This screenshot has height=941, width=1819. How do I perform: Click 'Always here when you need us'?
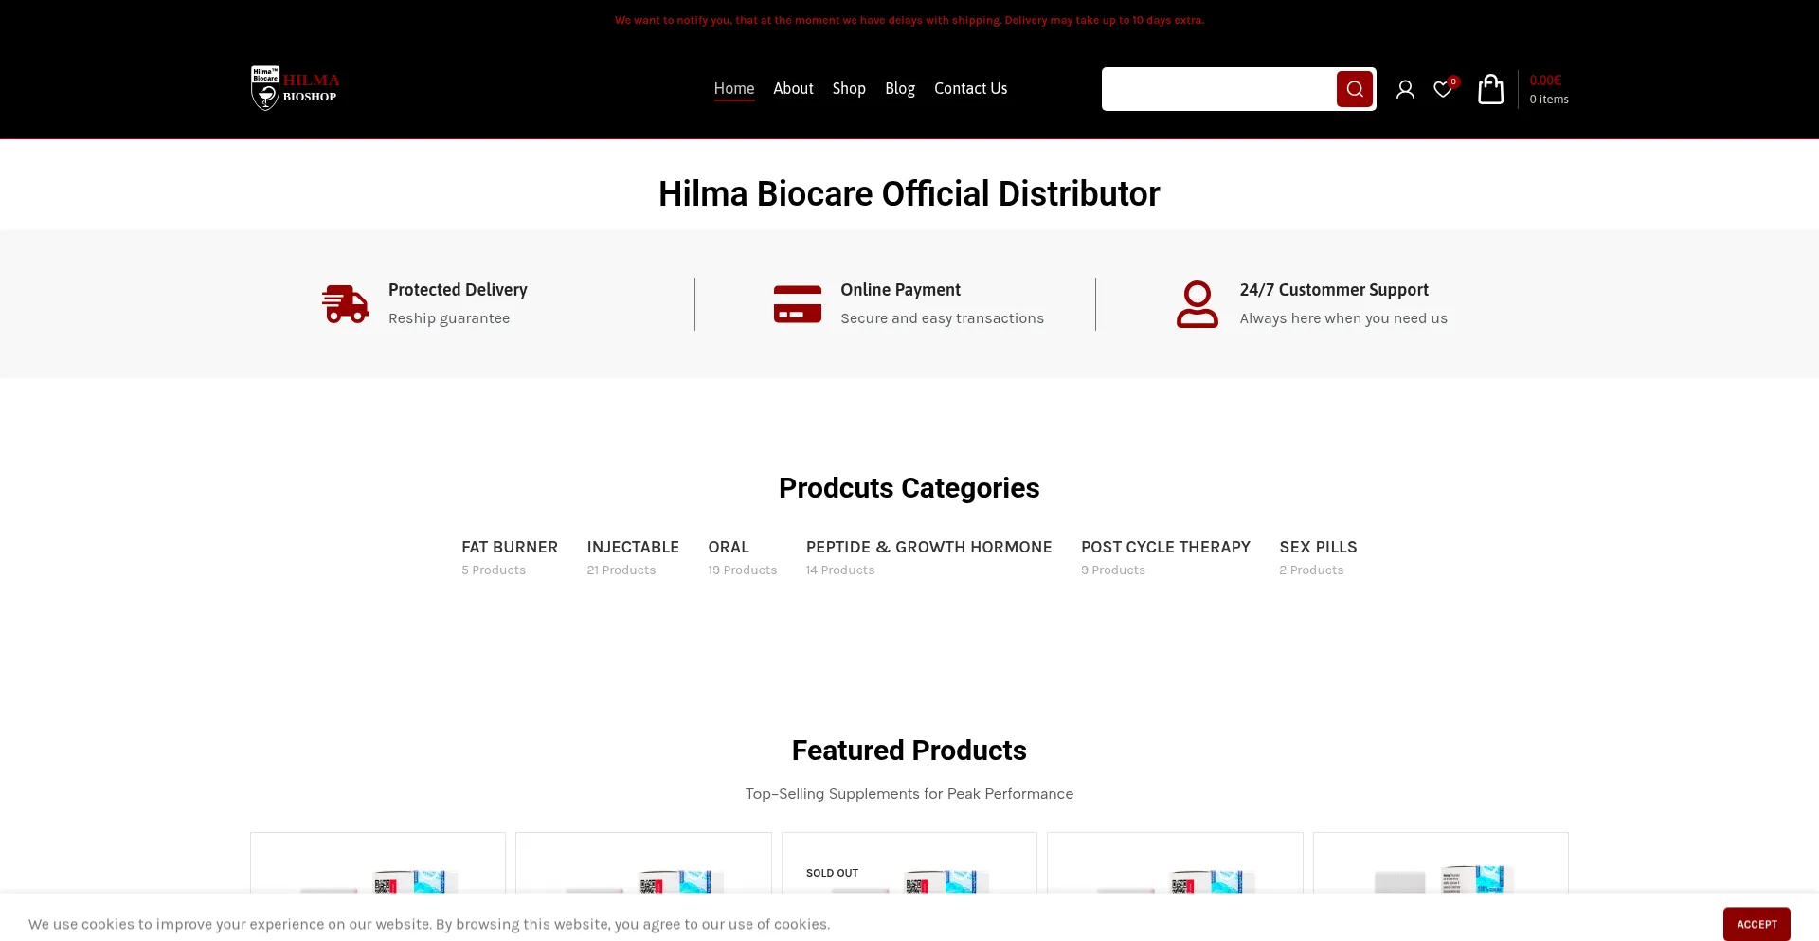1343,318
